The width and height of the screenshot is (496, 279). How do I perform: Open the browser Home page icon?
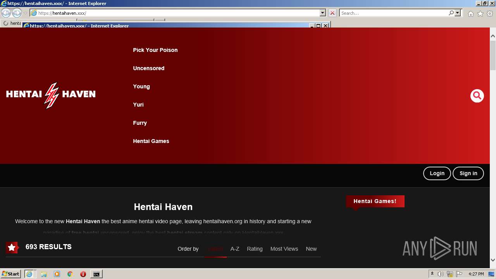click(x=470, y=14)
